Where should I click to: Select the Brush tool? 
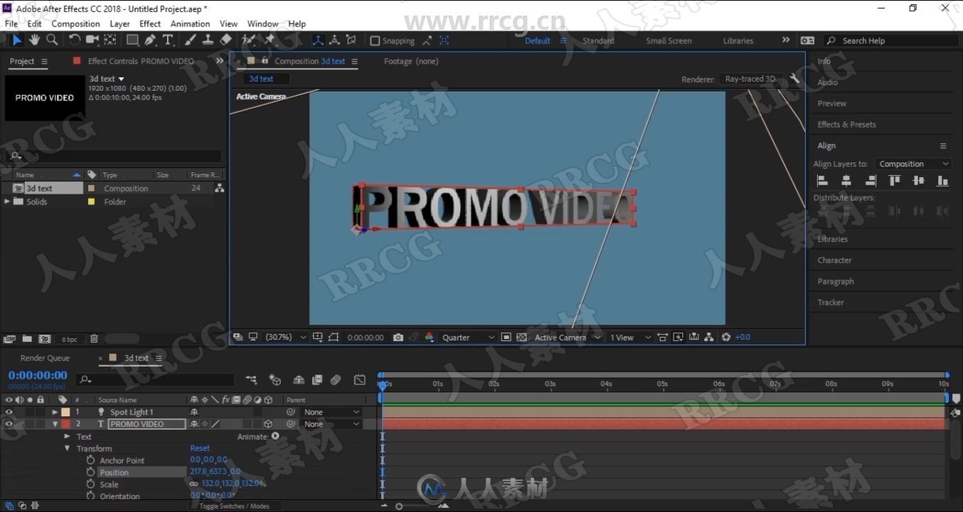(x=191, y=40)
